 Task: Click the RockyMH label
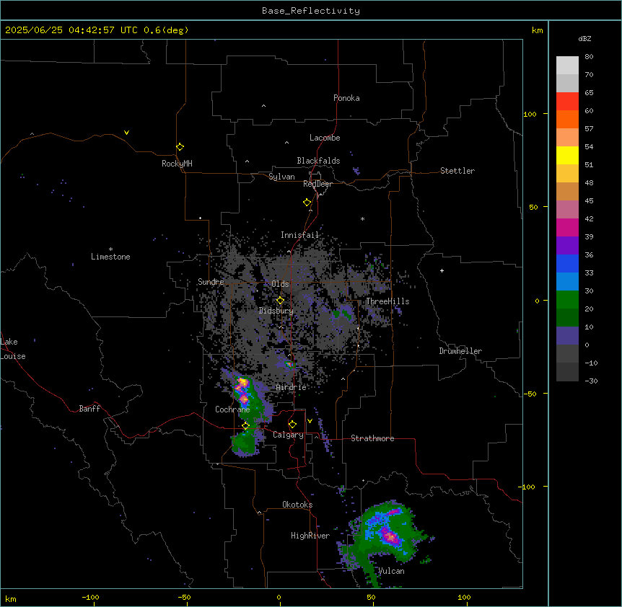tap(177, 164)
